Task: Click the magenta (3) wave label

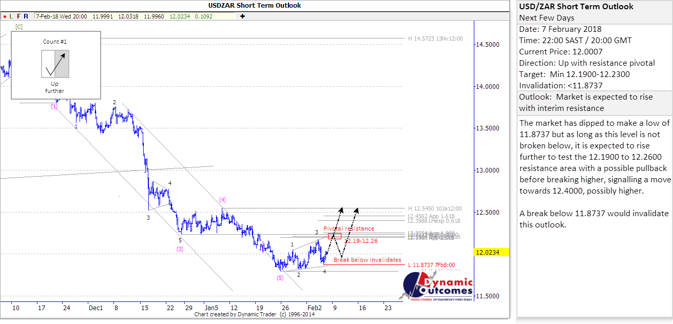Action: (x=180, y=249)
